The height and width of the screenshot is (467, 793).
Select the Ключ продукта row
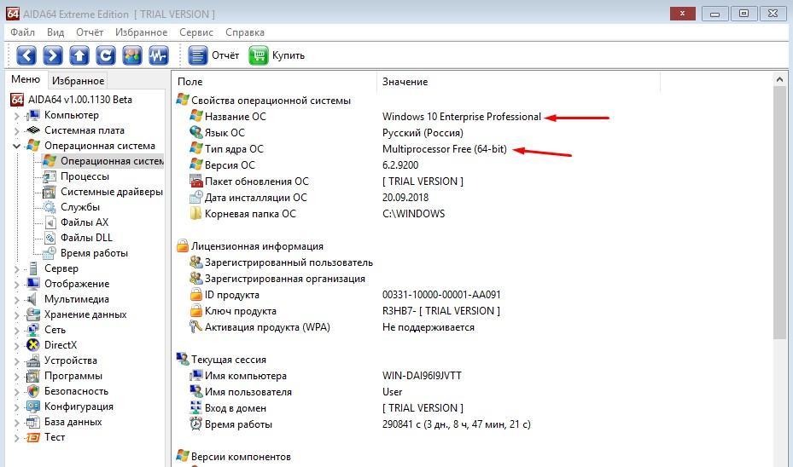point(344,311)
